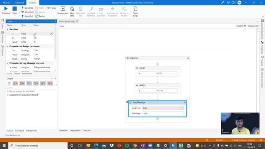The height and width of the screenshot is (149, 265).
Task: Switch to the HOME ribbon tab
Action: click(6, 2)
